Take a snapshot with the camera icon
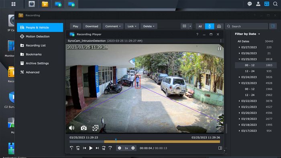 (83, 128)
